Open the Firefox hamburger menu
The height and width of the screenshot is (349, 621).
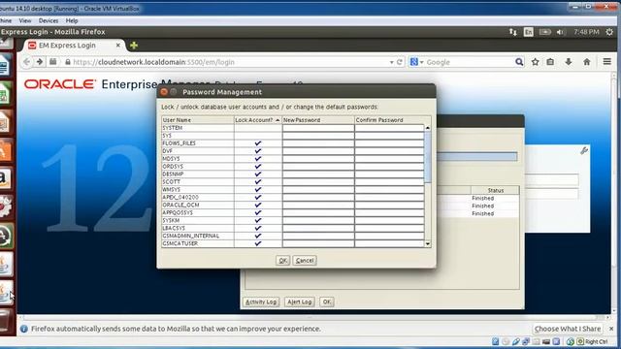coord(606,62)
